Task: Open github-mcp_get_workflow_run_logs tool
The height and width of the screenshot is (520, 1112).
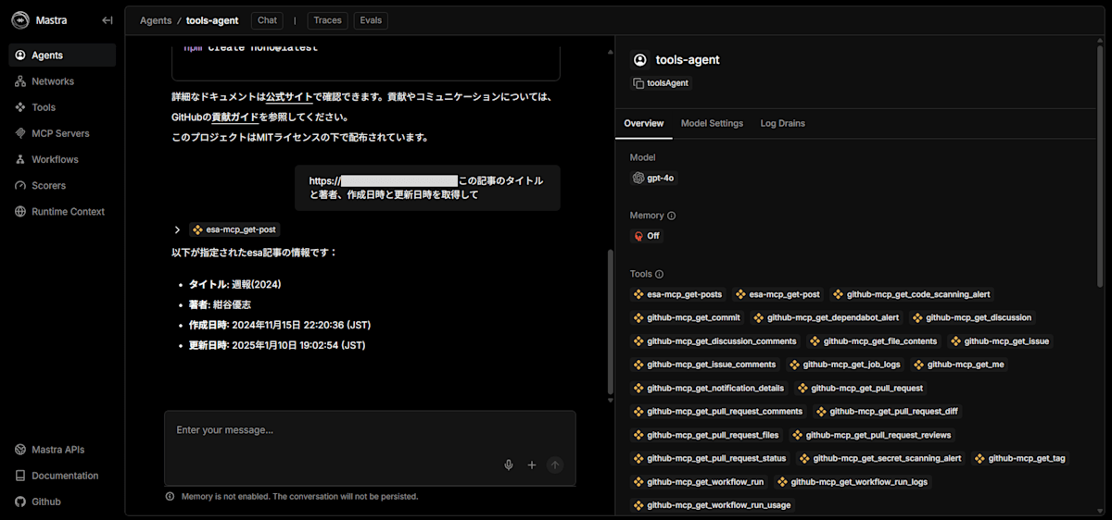Action: click(x=853, y=482)
